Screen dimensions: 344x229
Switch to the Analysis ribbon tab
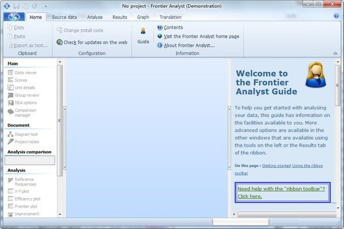[95, 17]
